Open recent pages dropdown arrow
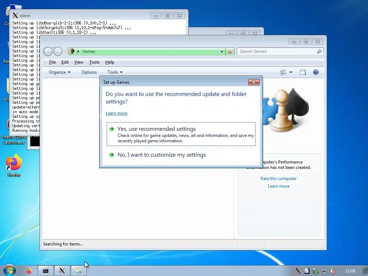368x276 pixels. (x=65, y=51)
